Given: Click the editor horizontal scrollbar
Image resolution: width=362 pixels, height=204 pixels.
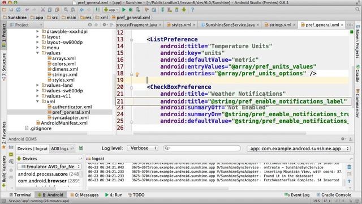Looking at the screenshot, I should point(219,134).
